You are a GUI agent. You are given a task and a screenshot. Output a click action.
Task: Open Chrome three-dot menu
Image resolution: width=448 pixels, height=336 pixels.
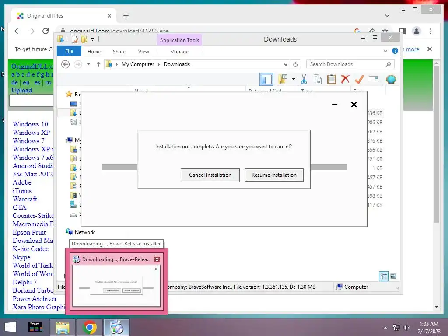click(x=430, y=31)
